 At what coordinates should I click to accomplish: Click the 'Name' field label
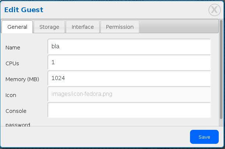pos(13,48)
